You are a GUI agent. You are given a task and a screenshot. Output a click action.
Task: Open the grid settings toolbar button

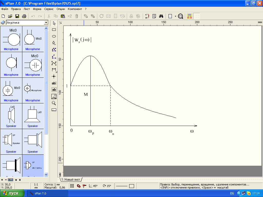coord(170,16)
